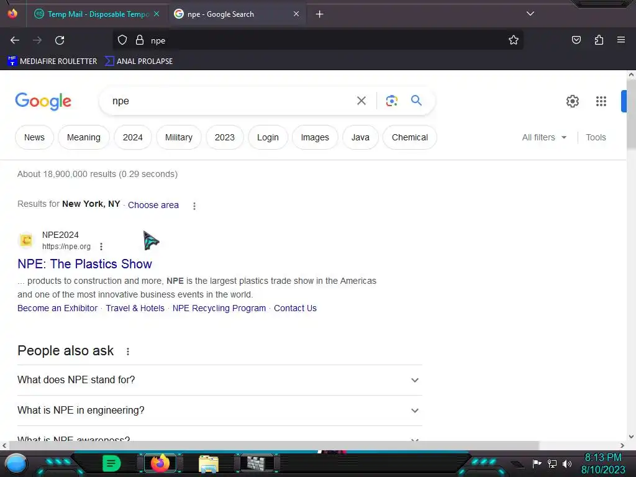Open Action Center flag in tray
This screenshot has height=477, width=636.
point(537,463)
